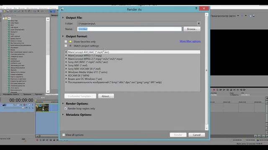Image resolution: width=268 pixels, height=150 pixels.
Task: Click record icon under the preview window
Action: (x=214, y=90)
